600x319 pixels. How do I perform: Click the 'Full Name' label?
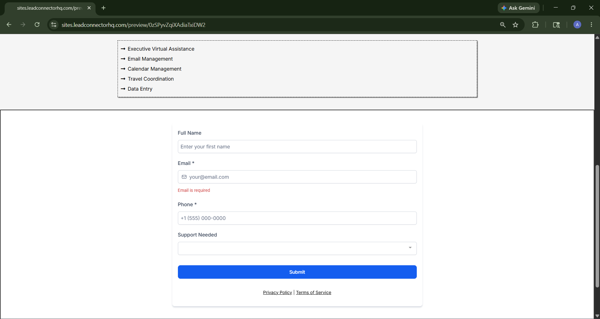coord(189,133)
